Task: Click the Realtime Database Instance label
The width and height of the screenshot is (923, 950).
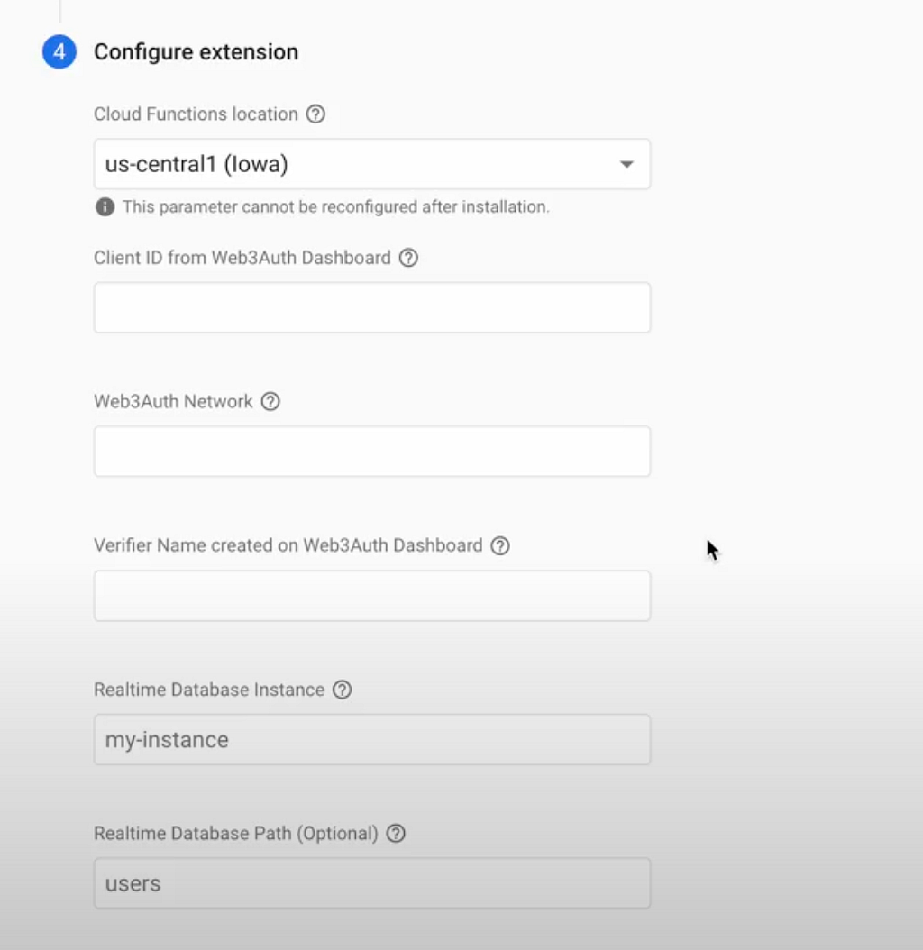Action: coord(209,690)
